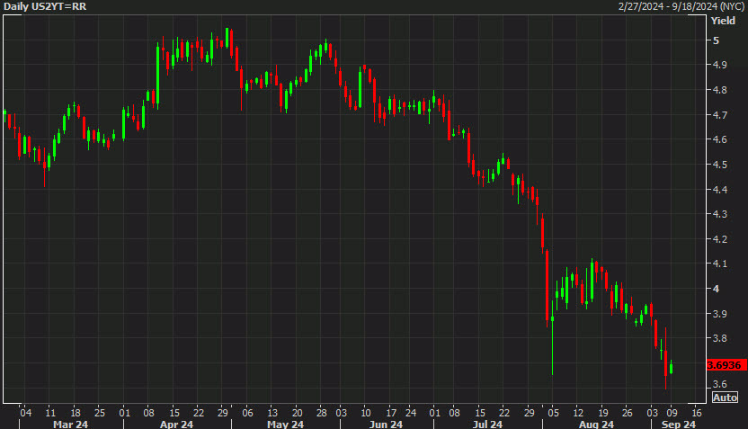This screenshot has height=429, width=748.
Task: Click the yield axis label 5
Action: [716, 40]
